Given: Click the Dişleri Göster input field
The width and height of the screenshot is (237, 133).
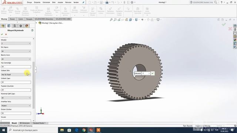Looking at the screenshot, I should pyautogui.click(x=16, y=113).
